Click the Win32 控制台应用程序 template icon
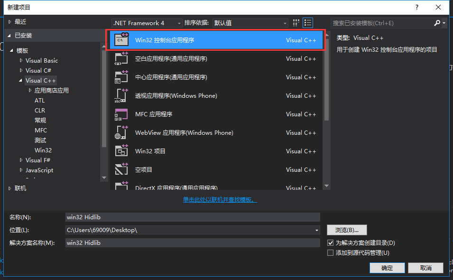 click(x=121, y=40)
